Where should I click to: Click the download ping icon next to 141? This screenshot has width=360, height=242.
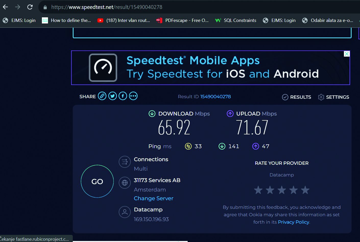pos(222,146)
